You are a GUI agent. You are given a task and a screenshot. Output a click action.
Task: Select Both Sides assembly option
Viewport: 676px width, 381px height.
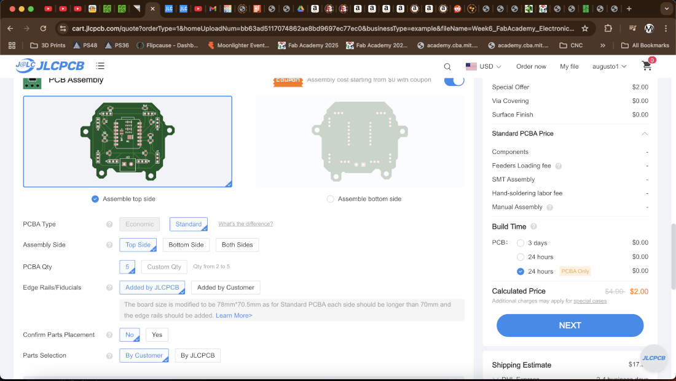237,245
